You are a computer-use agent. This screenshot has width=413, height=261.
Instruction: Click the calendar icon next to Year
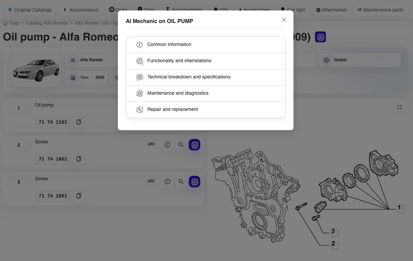click(x=73, y=77)
